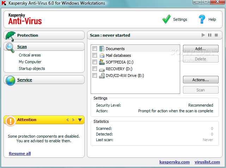Click the Delete button
Image resolution: width=226 pixels, height=168 pixels.
tap(201, 59)
